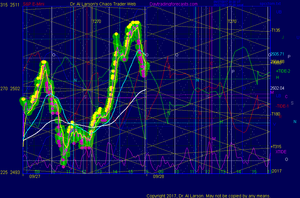Click the magenta "XTIDE" legend label
The image size is (300, 198).
(x=281, y=152)
